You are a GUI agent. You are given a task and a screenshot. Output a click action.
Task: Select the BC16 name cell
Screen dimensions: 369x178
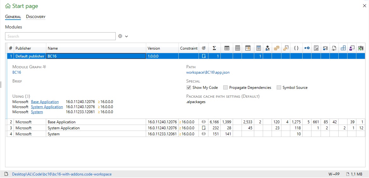pos(96,56)
